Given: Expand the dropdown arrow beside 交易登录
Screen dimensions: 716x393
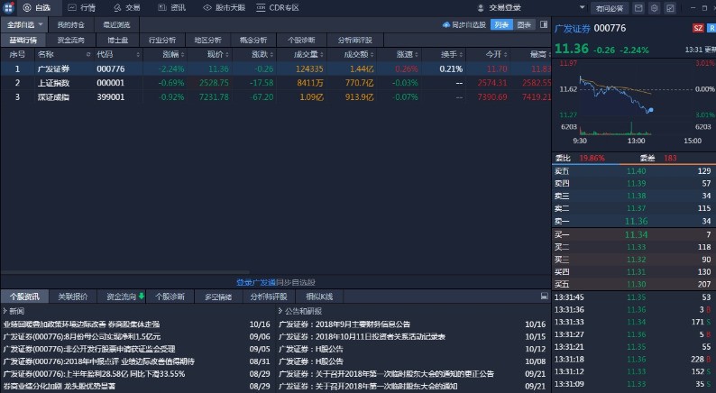Looking at the screenshot, I should [582, 7].
